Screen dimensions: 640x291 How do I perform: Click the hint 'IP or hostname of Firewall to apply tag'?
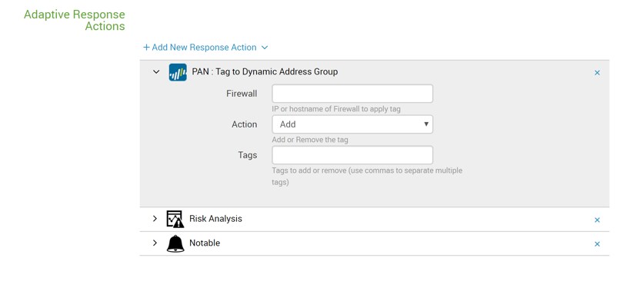coord(336,109)
